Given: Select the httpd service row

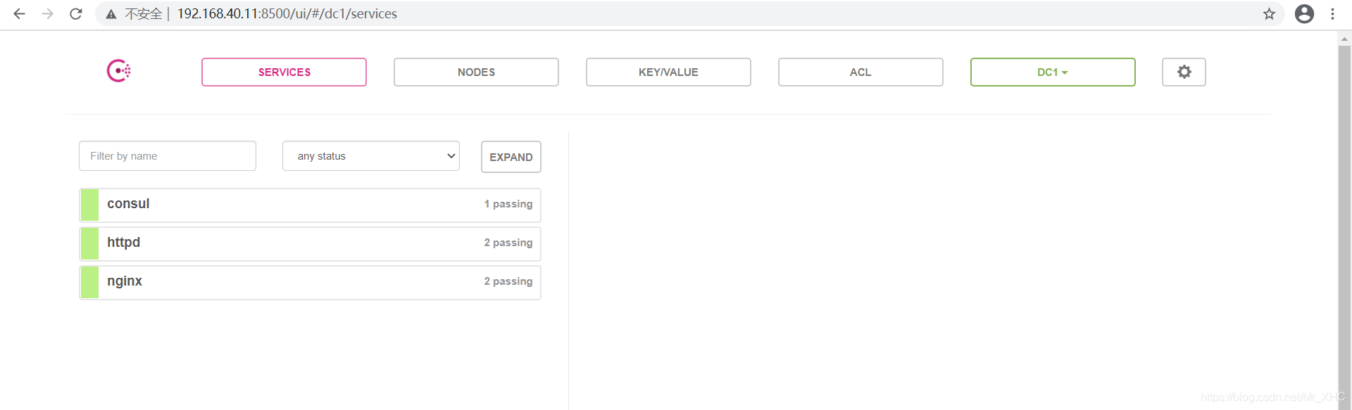Looking at the screenshot, I should point(310,243).
